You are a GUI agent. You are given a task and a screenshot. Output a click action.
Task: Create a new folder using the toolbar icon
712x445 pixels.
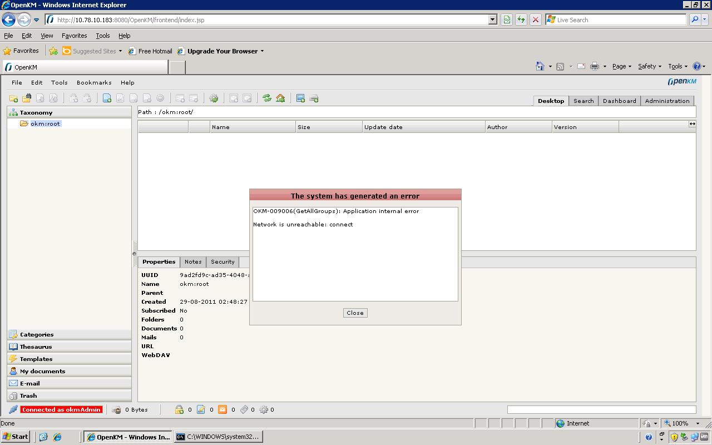tap(13, 98)
